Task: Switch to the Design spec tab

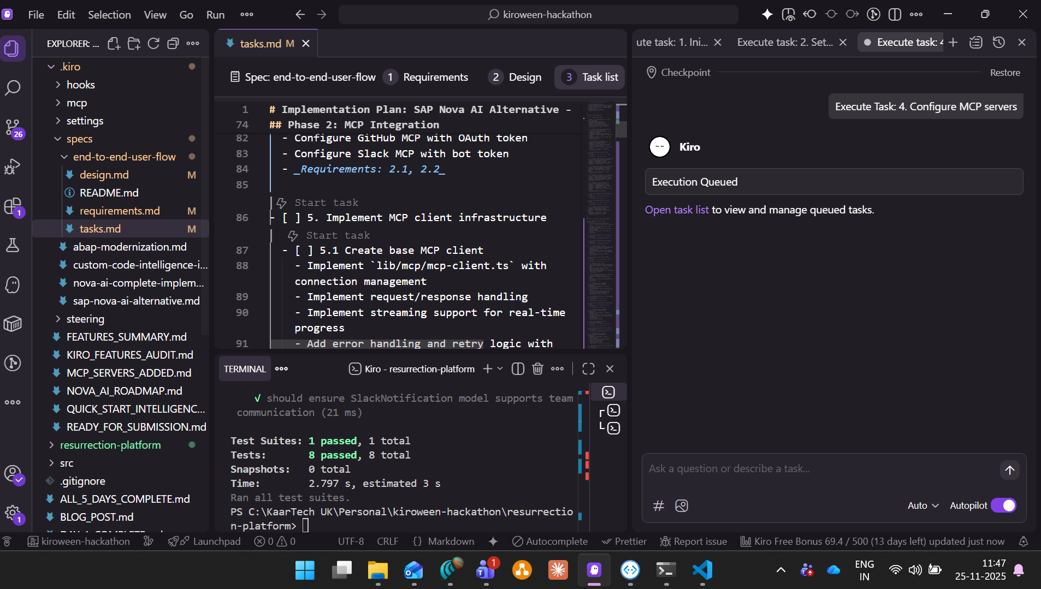Action: pos(515,78)
